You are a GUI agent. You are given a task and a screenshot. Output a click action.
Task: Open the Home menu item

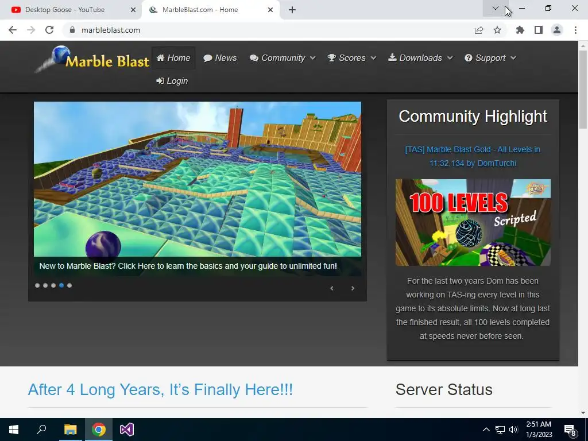pos(173,58)
